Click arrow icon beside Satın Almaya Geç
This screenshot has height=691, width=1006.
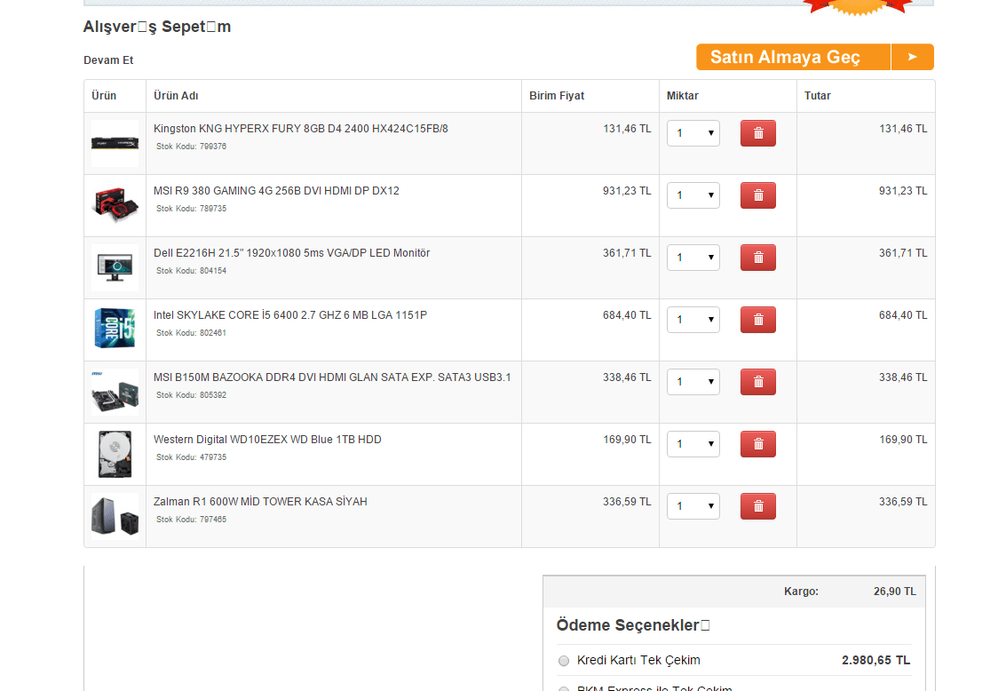click(x=913, y=57)
